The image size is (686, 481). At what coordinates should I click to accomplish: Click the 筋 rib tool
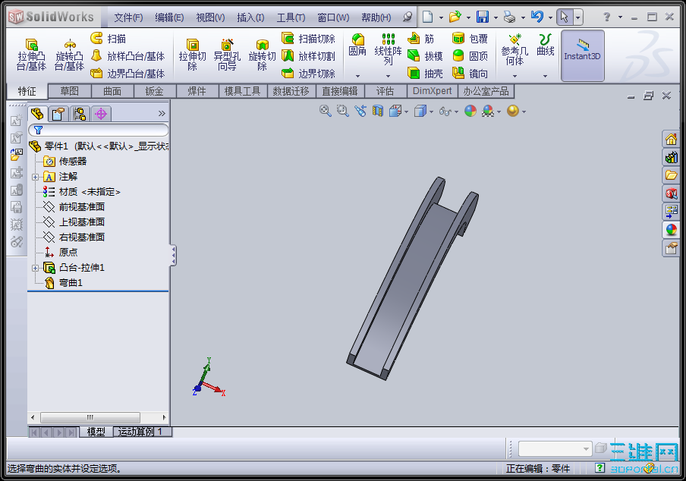[421, 39]
